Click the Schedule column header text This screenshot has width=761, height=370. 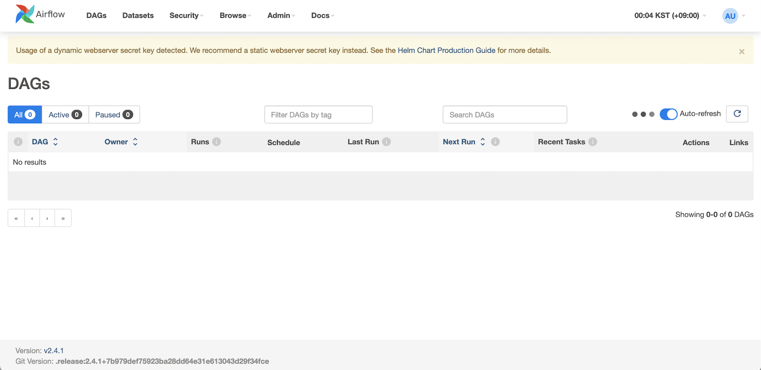(283, 142)
